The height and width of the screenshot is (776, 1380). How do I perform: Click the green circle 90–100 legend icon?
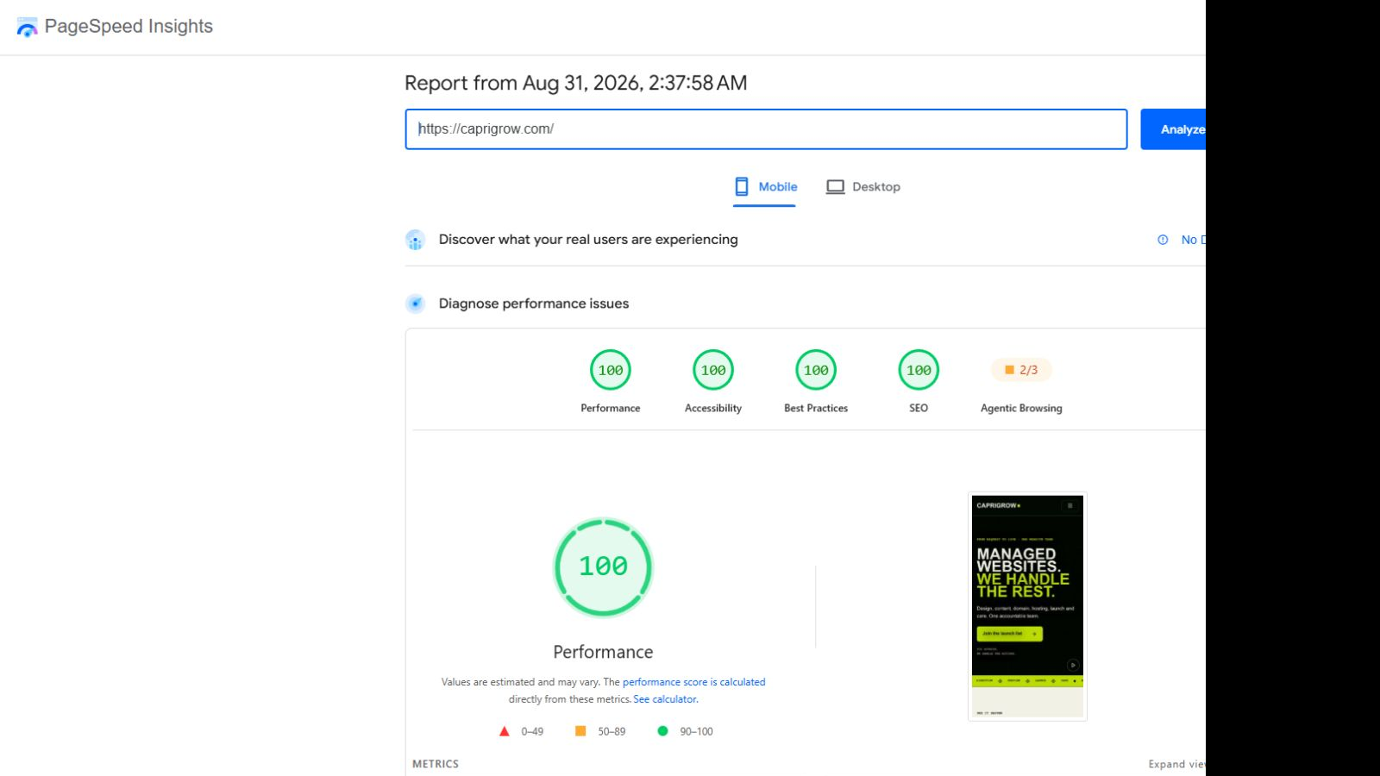(x=662, y=731)
